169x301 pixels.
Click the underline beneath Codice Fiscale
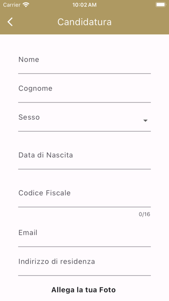point(84,207)
